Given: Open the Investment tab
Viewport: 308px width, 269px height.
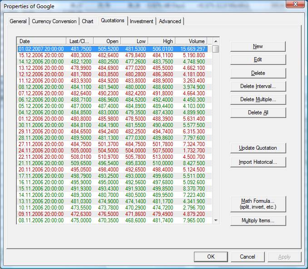Looking at the screenshot, I should click(x=141, y=21).
